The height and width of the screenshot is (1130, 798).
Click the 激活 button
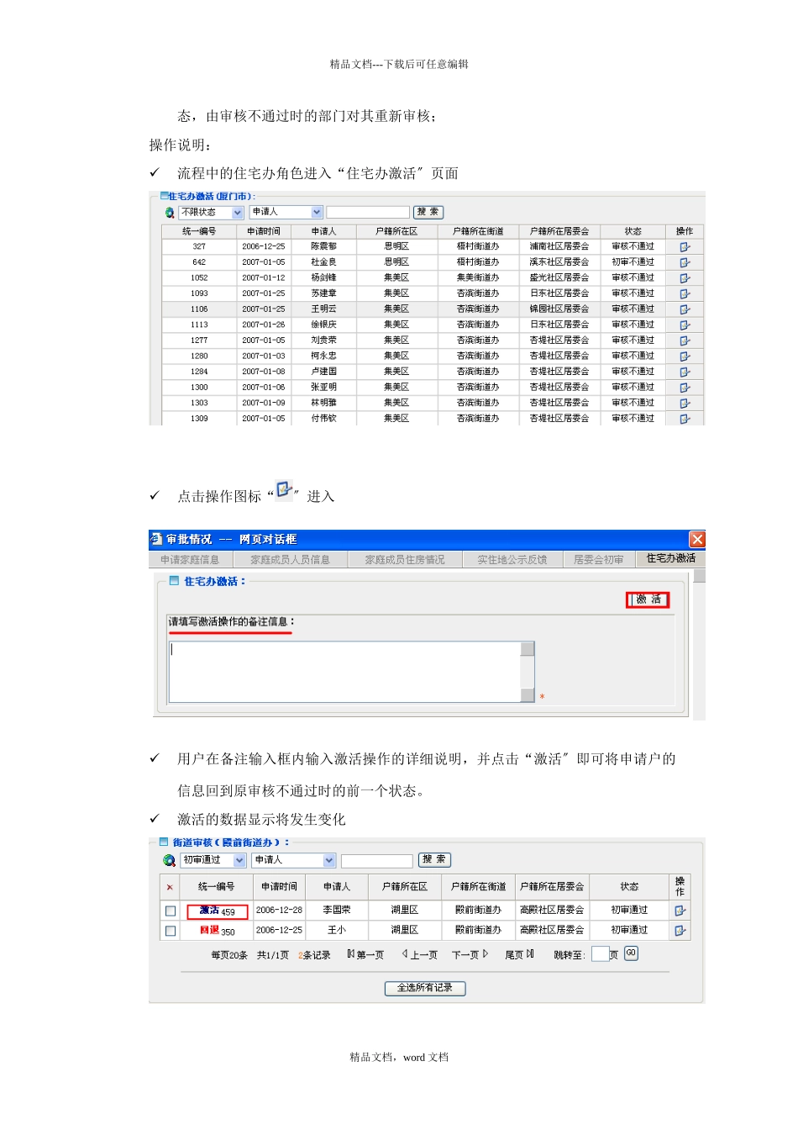coord(648,599)
